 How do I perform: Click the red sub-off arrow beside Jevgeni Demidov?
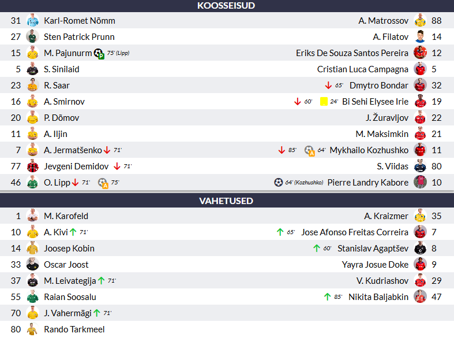point(117,166)
